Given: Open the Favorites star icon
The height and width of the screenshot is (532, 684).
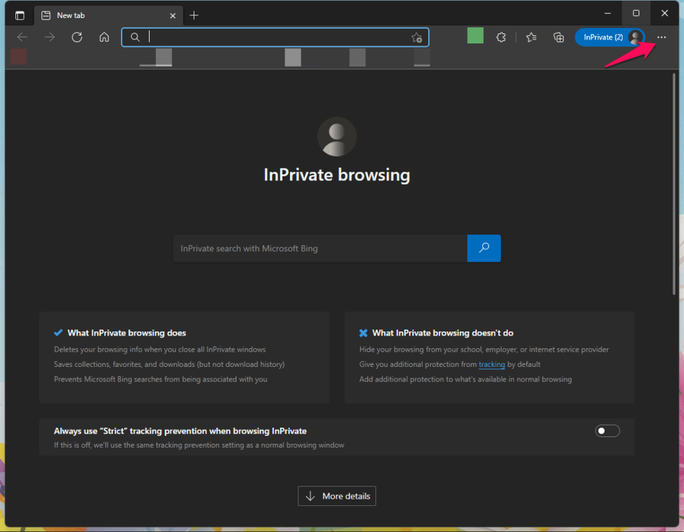Looking at the screenshot, I should [x=531, y=37].
